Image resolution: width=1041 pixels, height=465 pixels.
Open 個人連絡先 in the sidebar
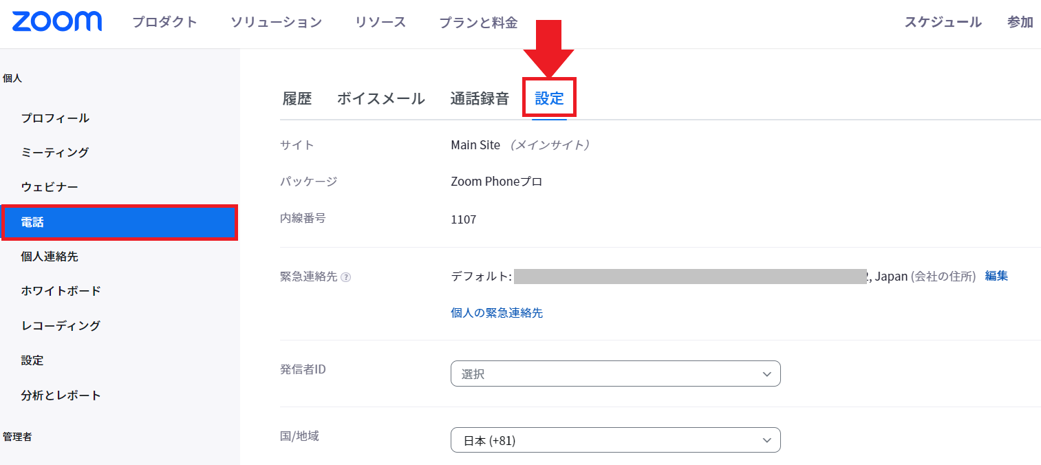pyautogui.click(x=50, y=257)
